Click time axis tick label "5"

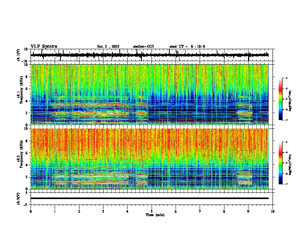(x=152, y=211)
